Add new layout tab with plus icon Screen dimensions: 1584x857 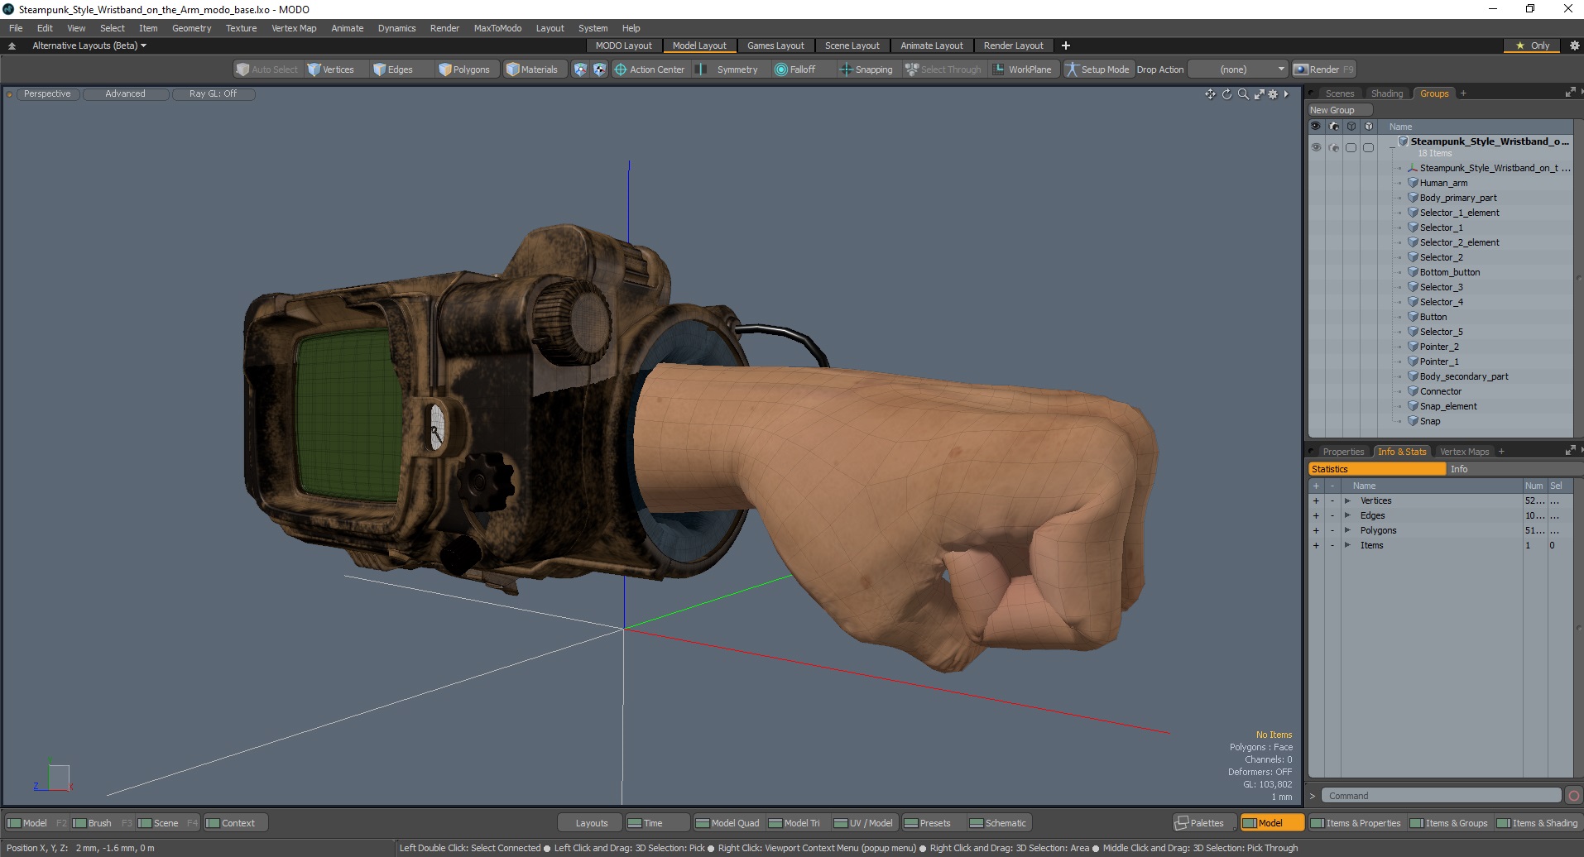point(1066,45)
